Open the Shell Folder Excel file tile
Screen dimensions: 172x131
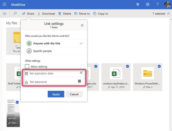pos(14,77)
